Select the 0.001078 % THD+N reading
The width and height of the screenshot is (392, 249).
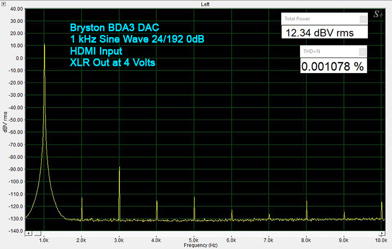[332, 66]
